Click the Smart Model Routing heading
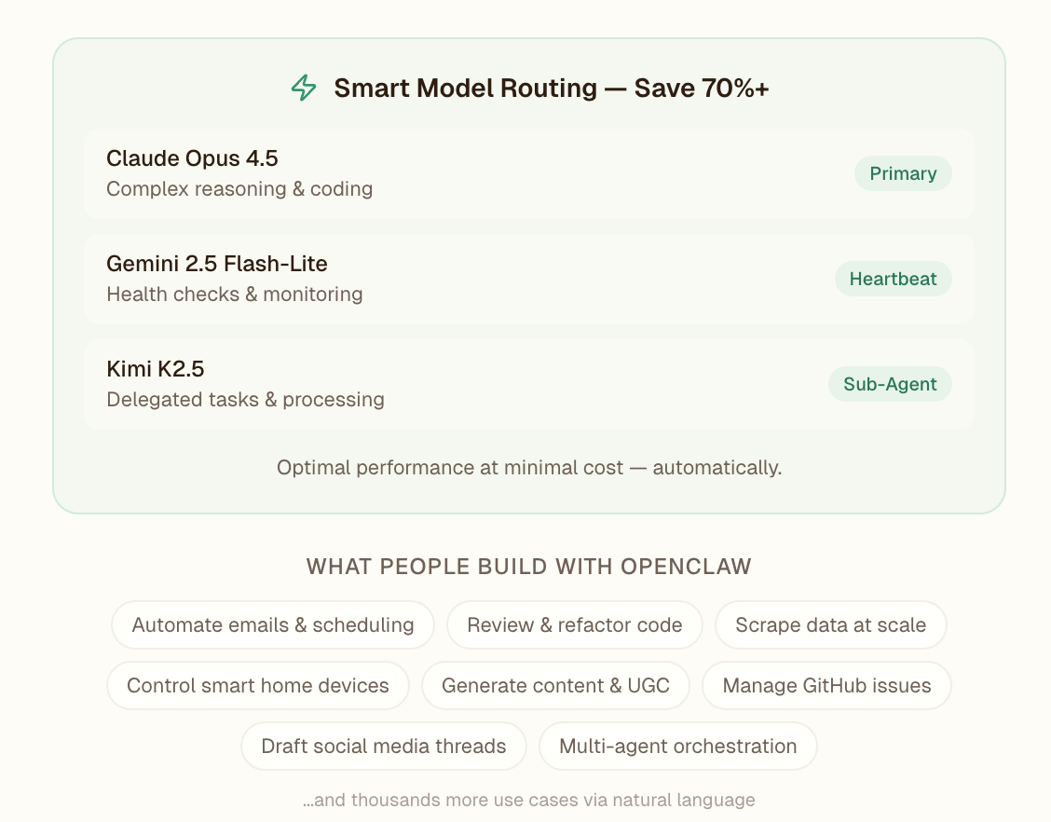This screenshot has width=1051, height=822. point(551,89)
